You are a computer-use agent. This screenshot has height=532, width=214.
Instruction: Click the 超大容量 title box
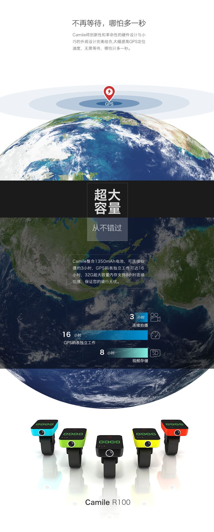pyautogui.click(x=107, y=201)
